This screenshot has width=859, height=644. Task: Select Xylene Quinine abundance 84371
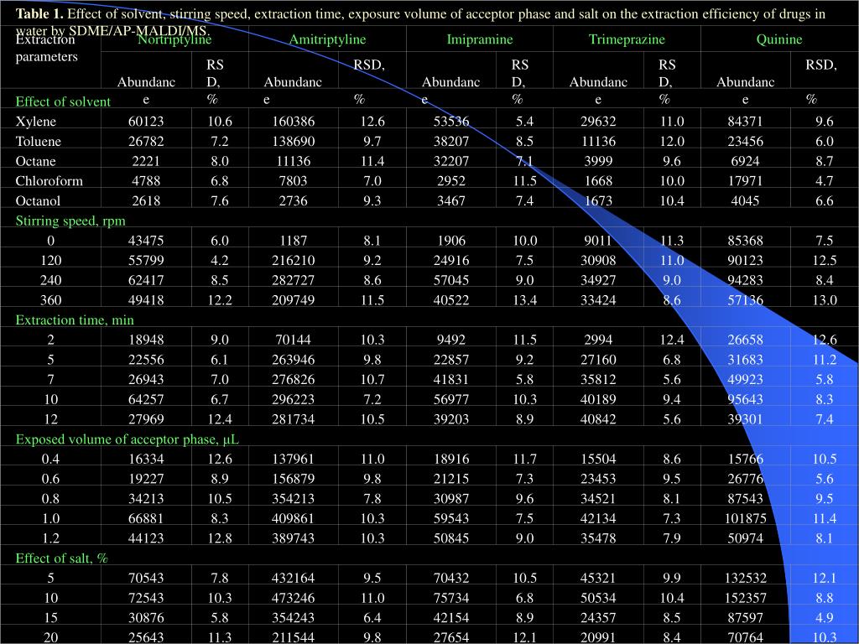click(745, 122)
